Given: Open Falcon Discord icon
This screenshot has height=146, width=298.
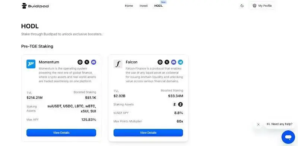Looking at the screenshot, I should (x=174, y=62).
